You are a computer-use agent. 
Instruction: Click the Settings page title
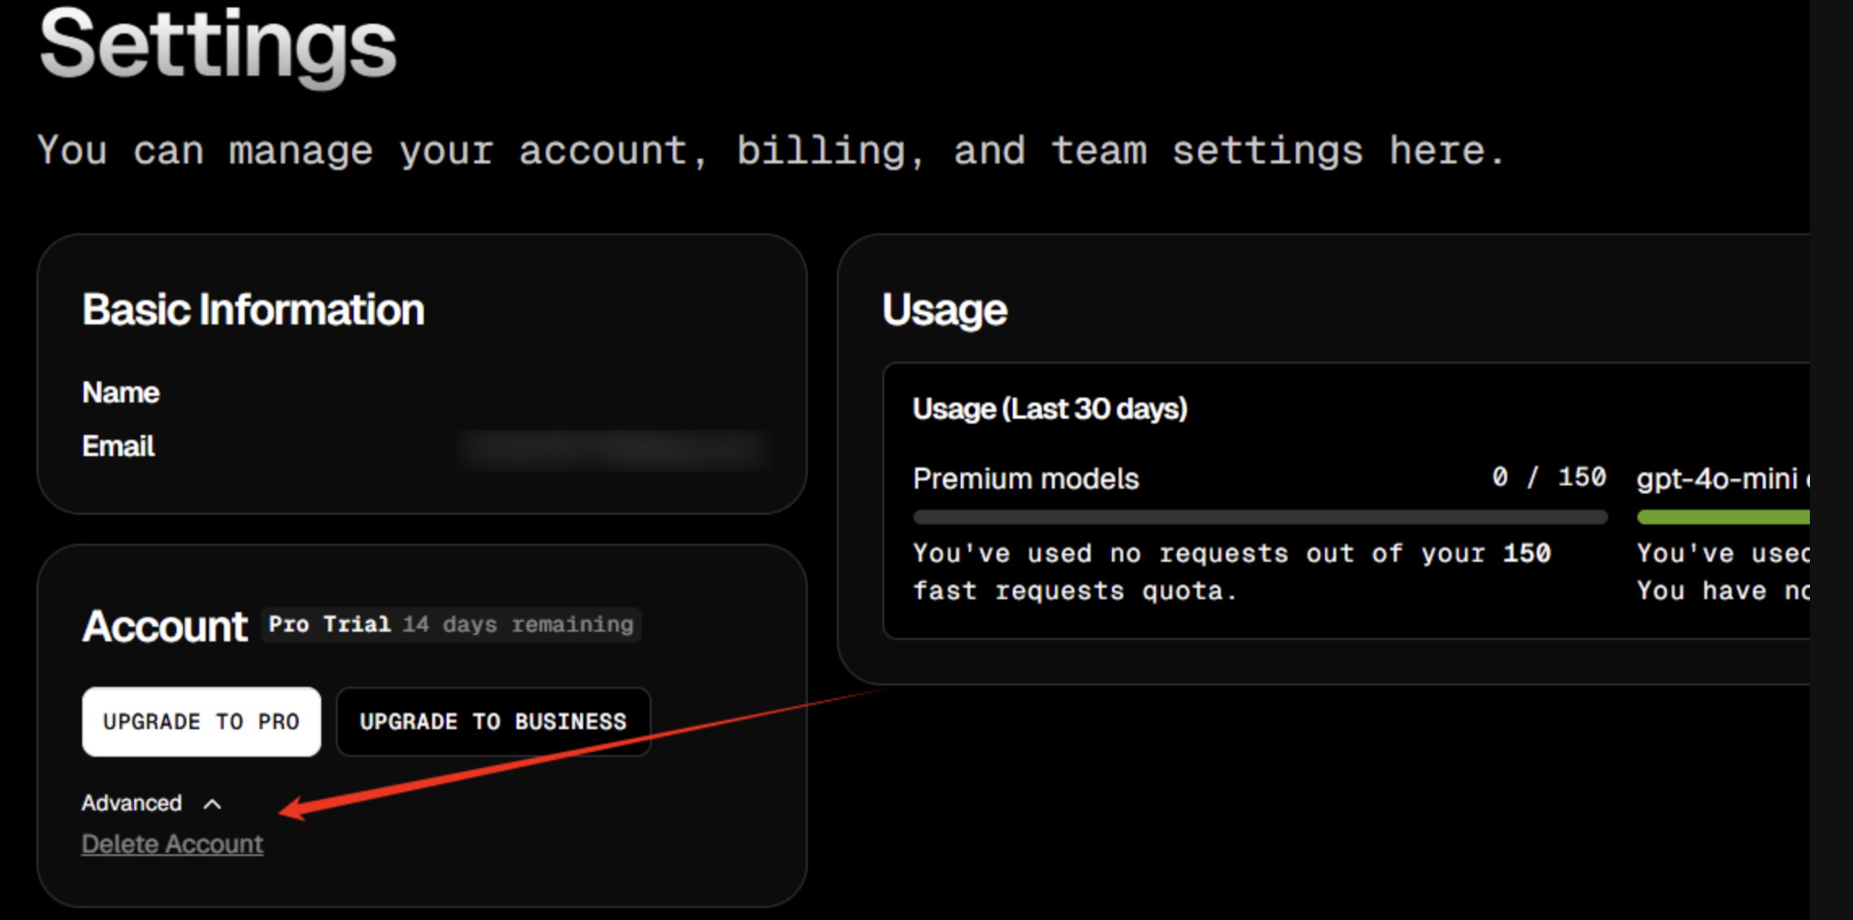coord(217,45)
